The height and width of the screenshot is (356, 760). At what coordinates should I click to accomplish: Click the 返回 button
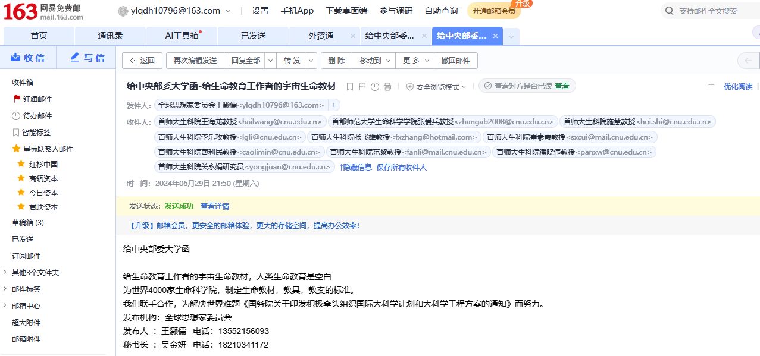click(x=142, y=61)
